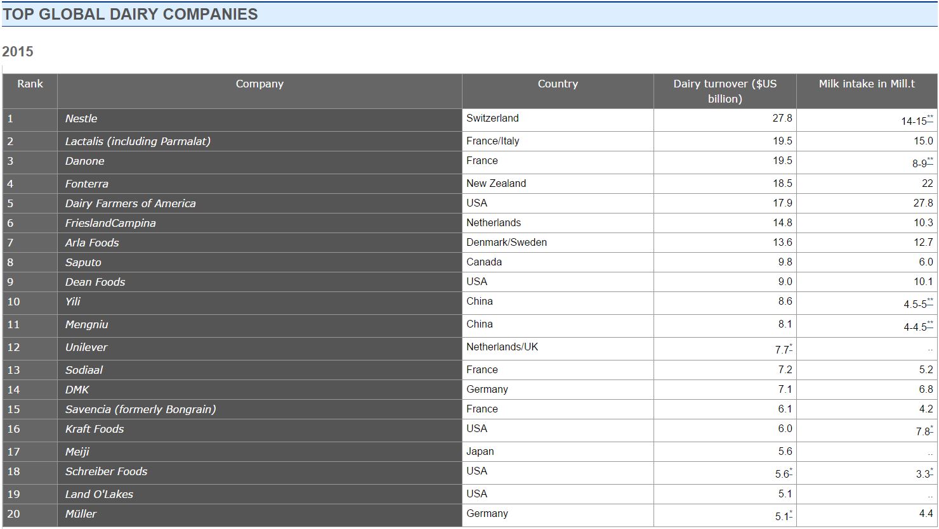
Task: Click rank number 20 cell
Action: coord(30,514)
